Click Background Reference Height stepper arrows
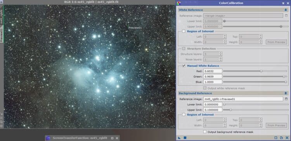The width and height of the screenshot is (291, 141). point(261,125)
